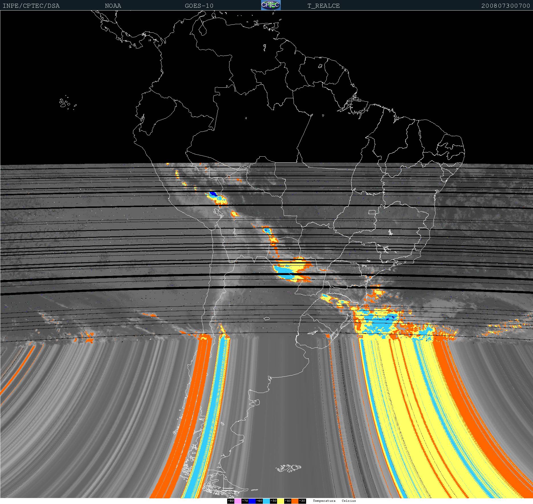Click the INPE/CPTEC/DSA header text
Image resolution: width=533 pixels, height=504 pixels.
pyautogui.click(x=31, y=6)
